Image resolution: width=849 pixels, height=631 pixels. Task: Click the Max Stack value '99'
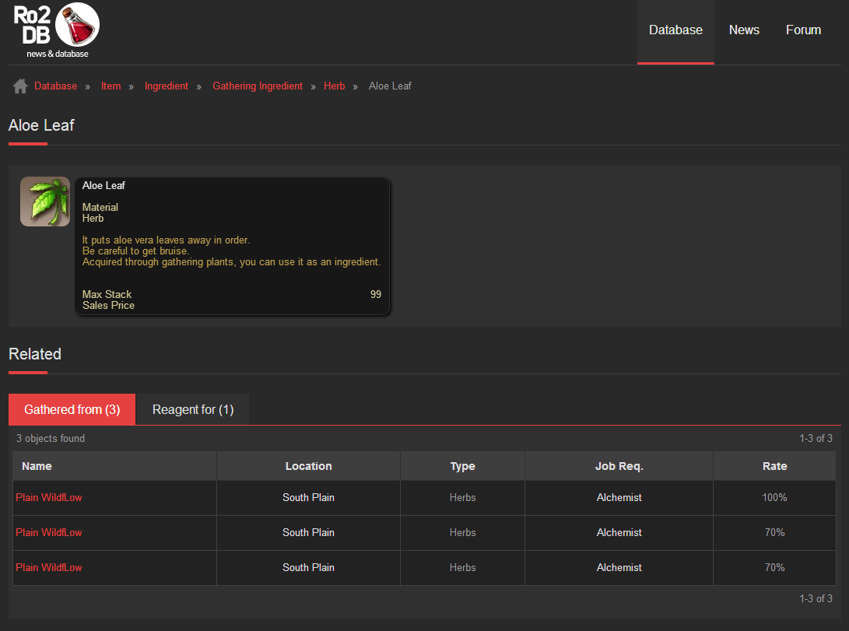click(376, 294)
